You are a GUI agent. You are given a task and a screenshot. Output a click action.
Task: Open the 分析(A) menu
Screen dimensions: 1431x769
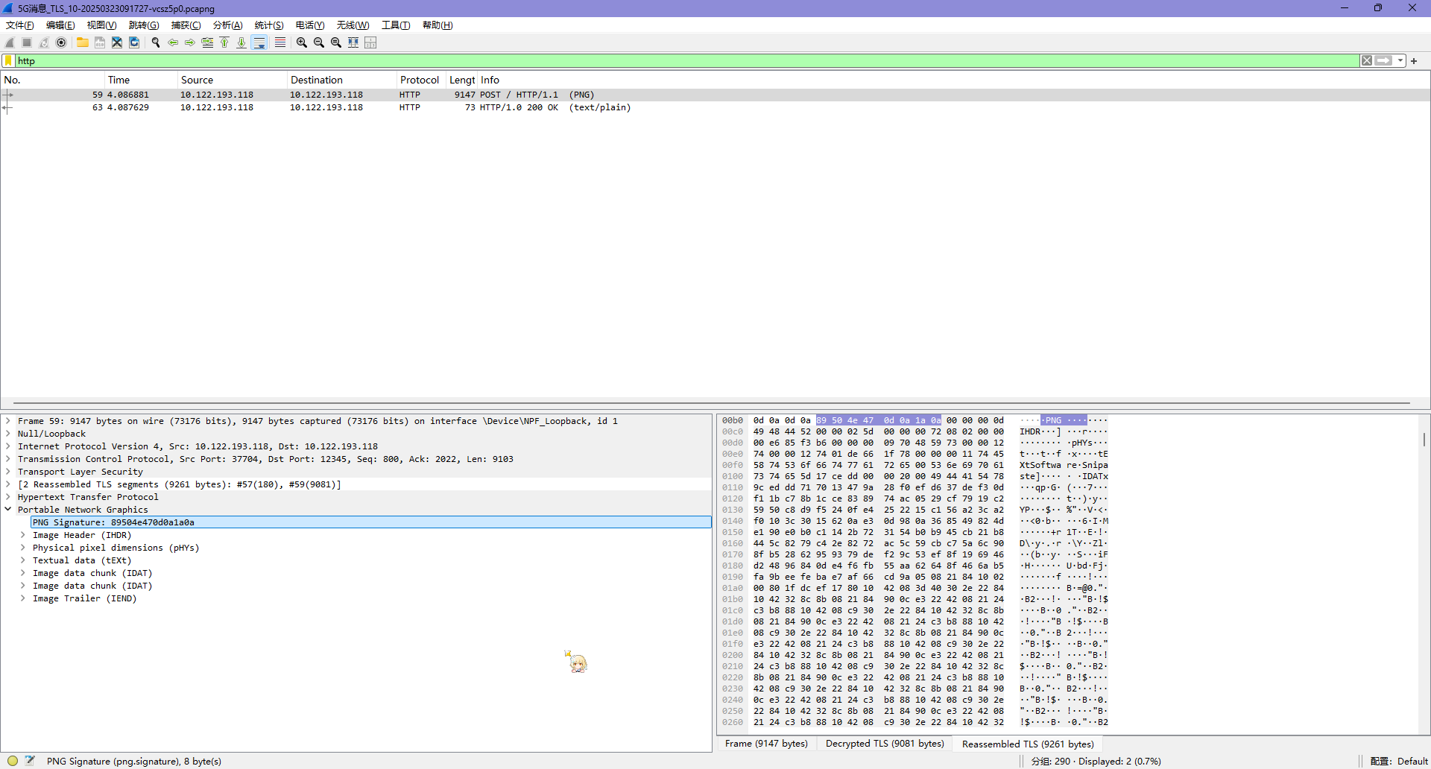[227, 25]
